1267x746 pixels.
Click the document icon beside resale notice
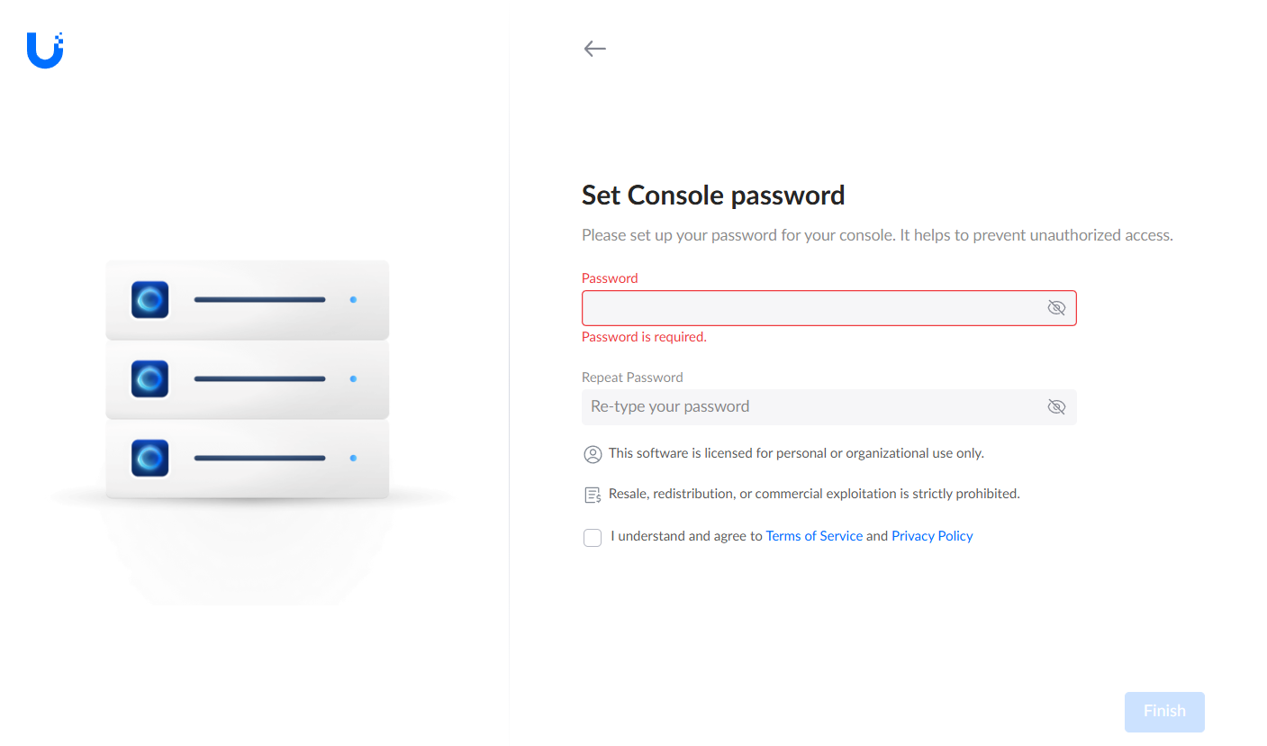click(593, 495)
